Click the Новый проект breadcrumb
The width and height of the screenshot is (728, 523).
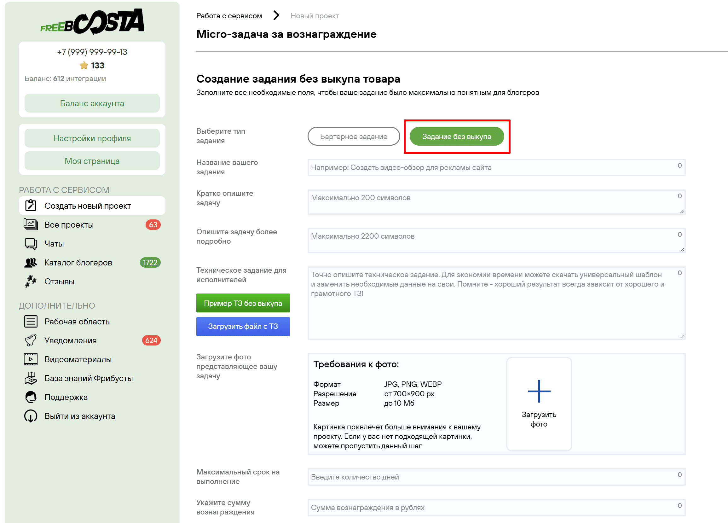[315, 16]
